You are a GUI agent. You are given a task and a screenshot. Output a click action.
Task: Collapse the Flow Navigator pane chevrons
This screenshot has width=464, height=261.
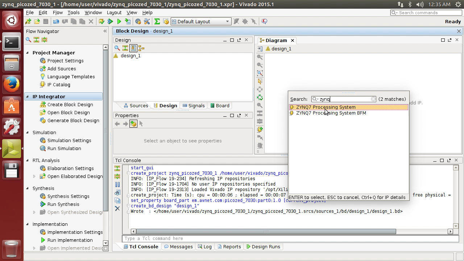pos(105,31)
